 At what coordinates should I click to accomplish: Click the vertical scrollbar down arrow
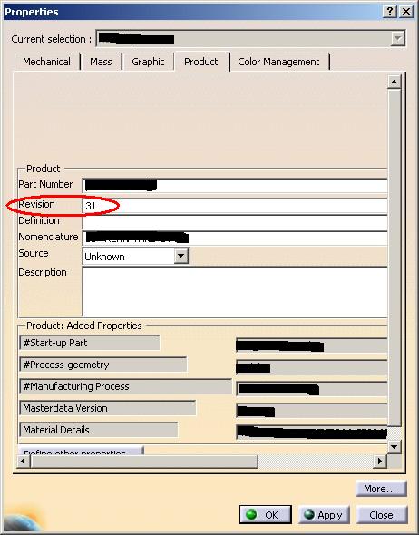click(395, 446)
